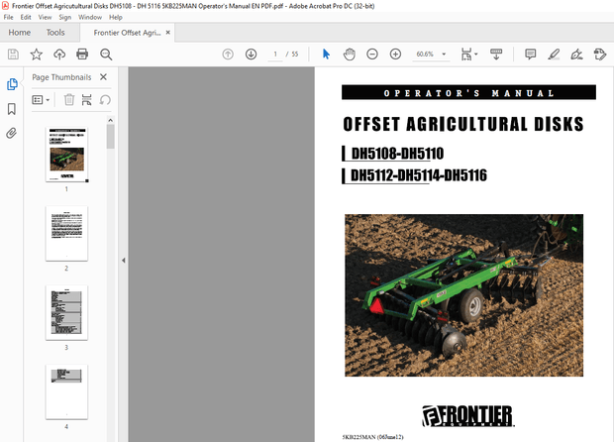614x442 pixels.
Task: Click the current page number field
Action: [x=275, y=55]
